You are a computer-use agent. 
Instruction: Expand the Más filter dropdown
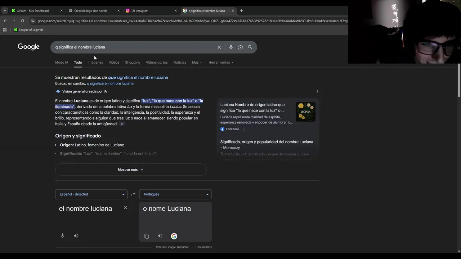(197, 63)
